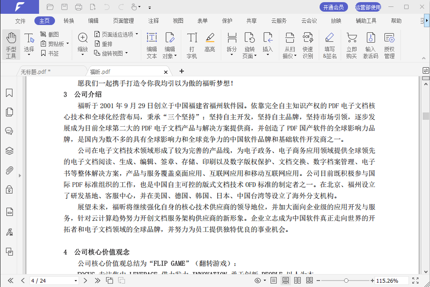The image size is (430, 287).
Task: Collapse the ribbon with the up chevron
Action: [x=424, y=58]
